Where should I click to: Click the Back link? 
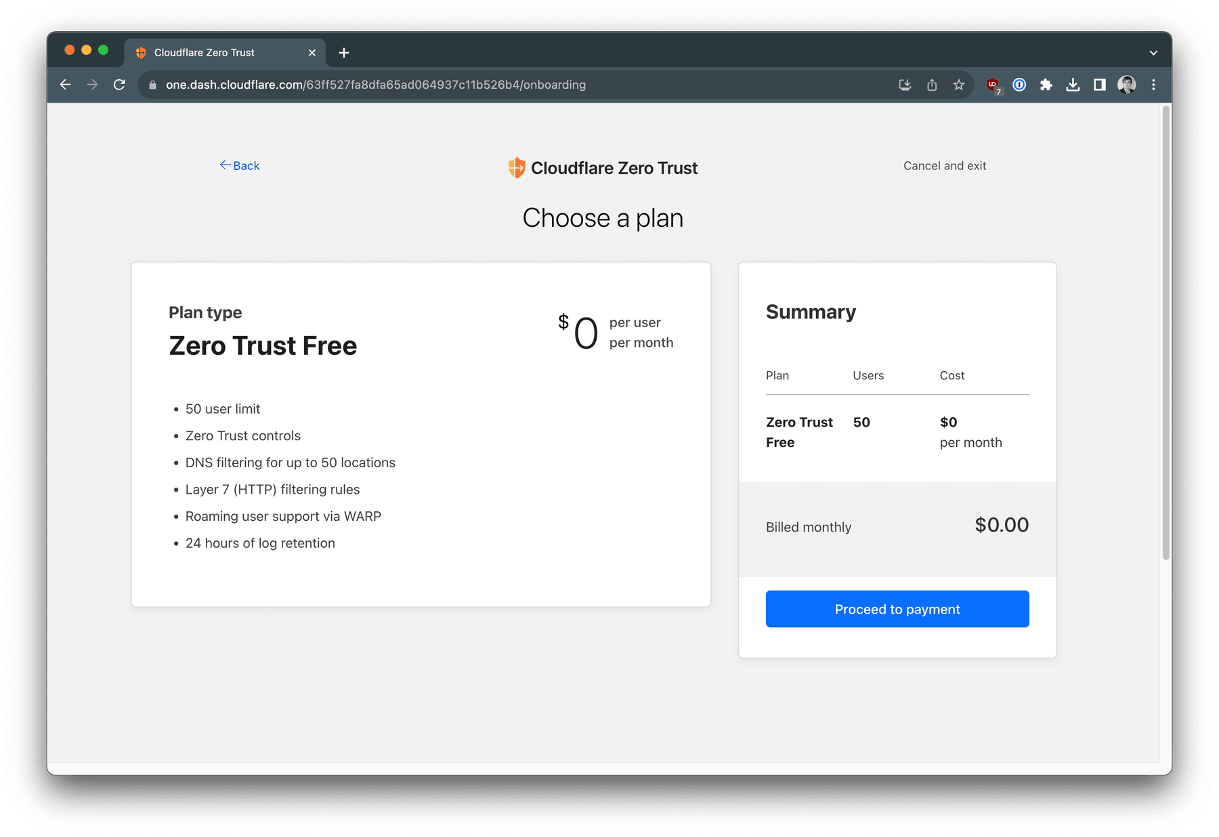(239, 165)
